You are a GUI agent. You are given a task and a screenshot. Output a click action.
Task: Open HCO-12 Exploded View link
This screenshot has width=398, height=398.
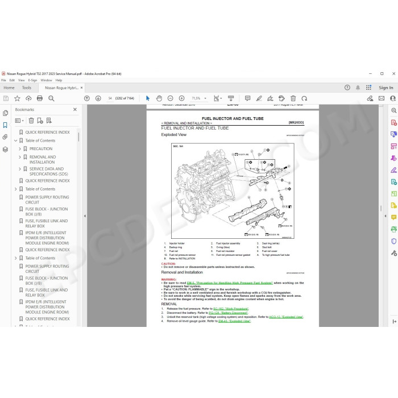tap(286, 317)
